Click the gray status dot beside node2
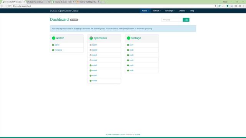The height and width of the screenshot is (138, 246). (x=91, y=50)
